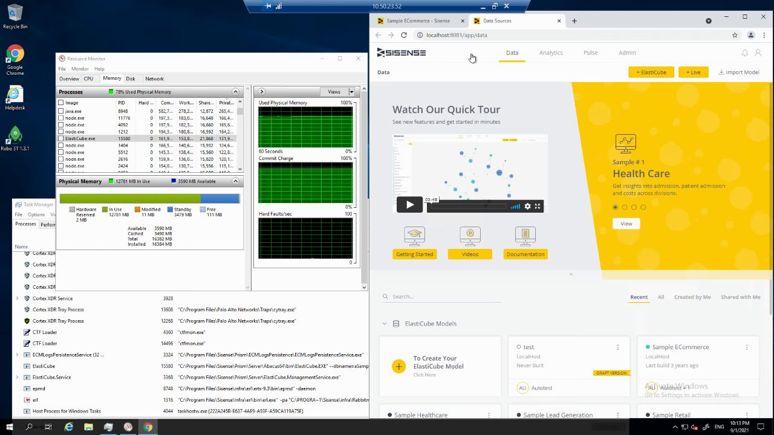Check the ElastiCube.exe process checkbox
This screenshot has height=435, width=774.
pyautogui.click(x=61, y=138)
